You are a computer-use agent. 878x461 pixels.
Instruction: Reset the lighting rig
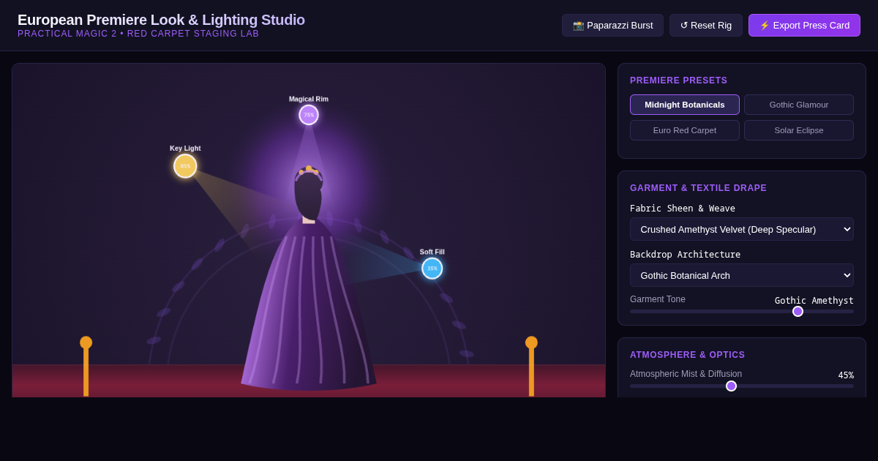[x=706, y=25]
